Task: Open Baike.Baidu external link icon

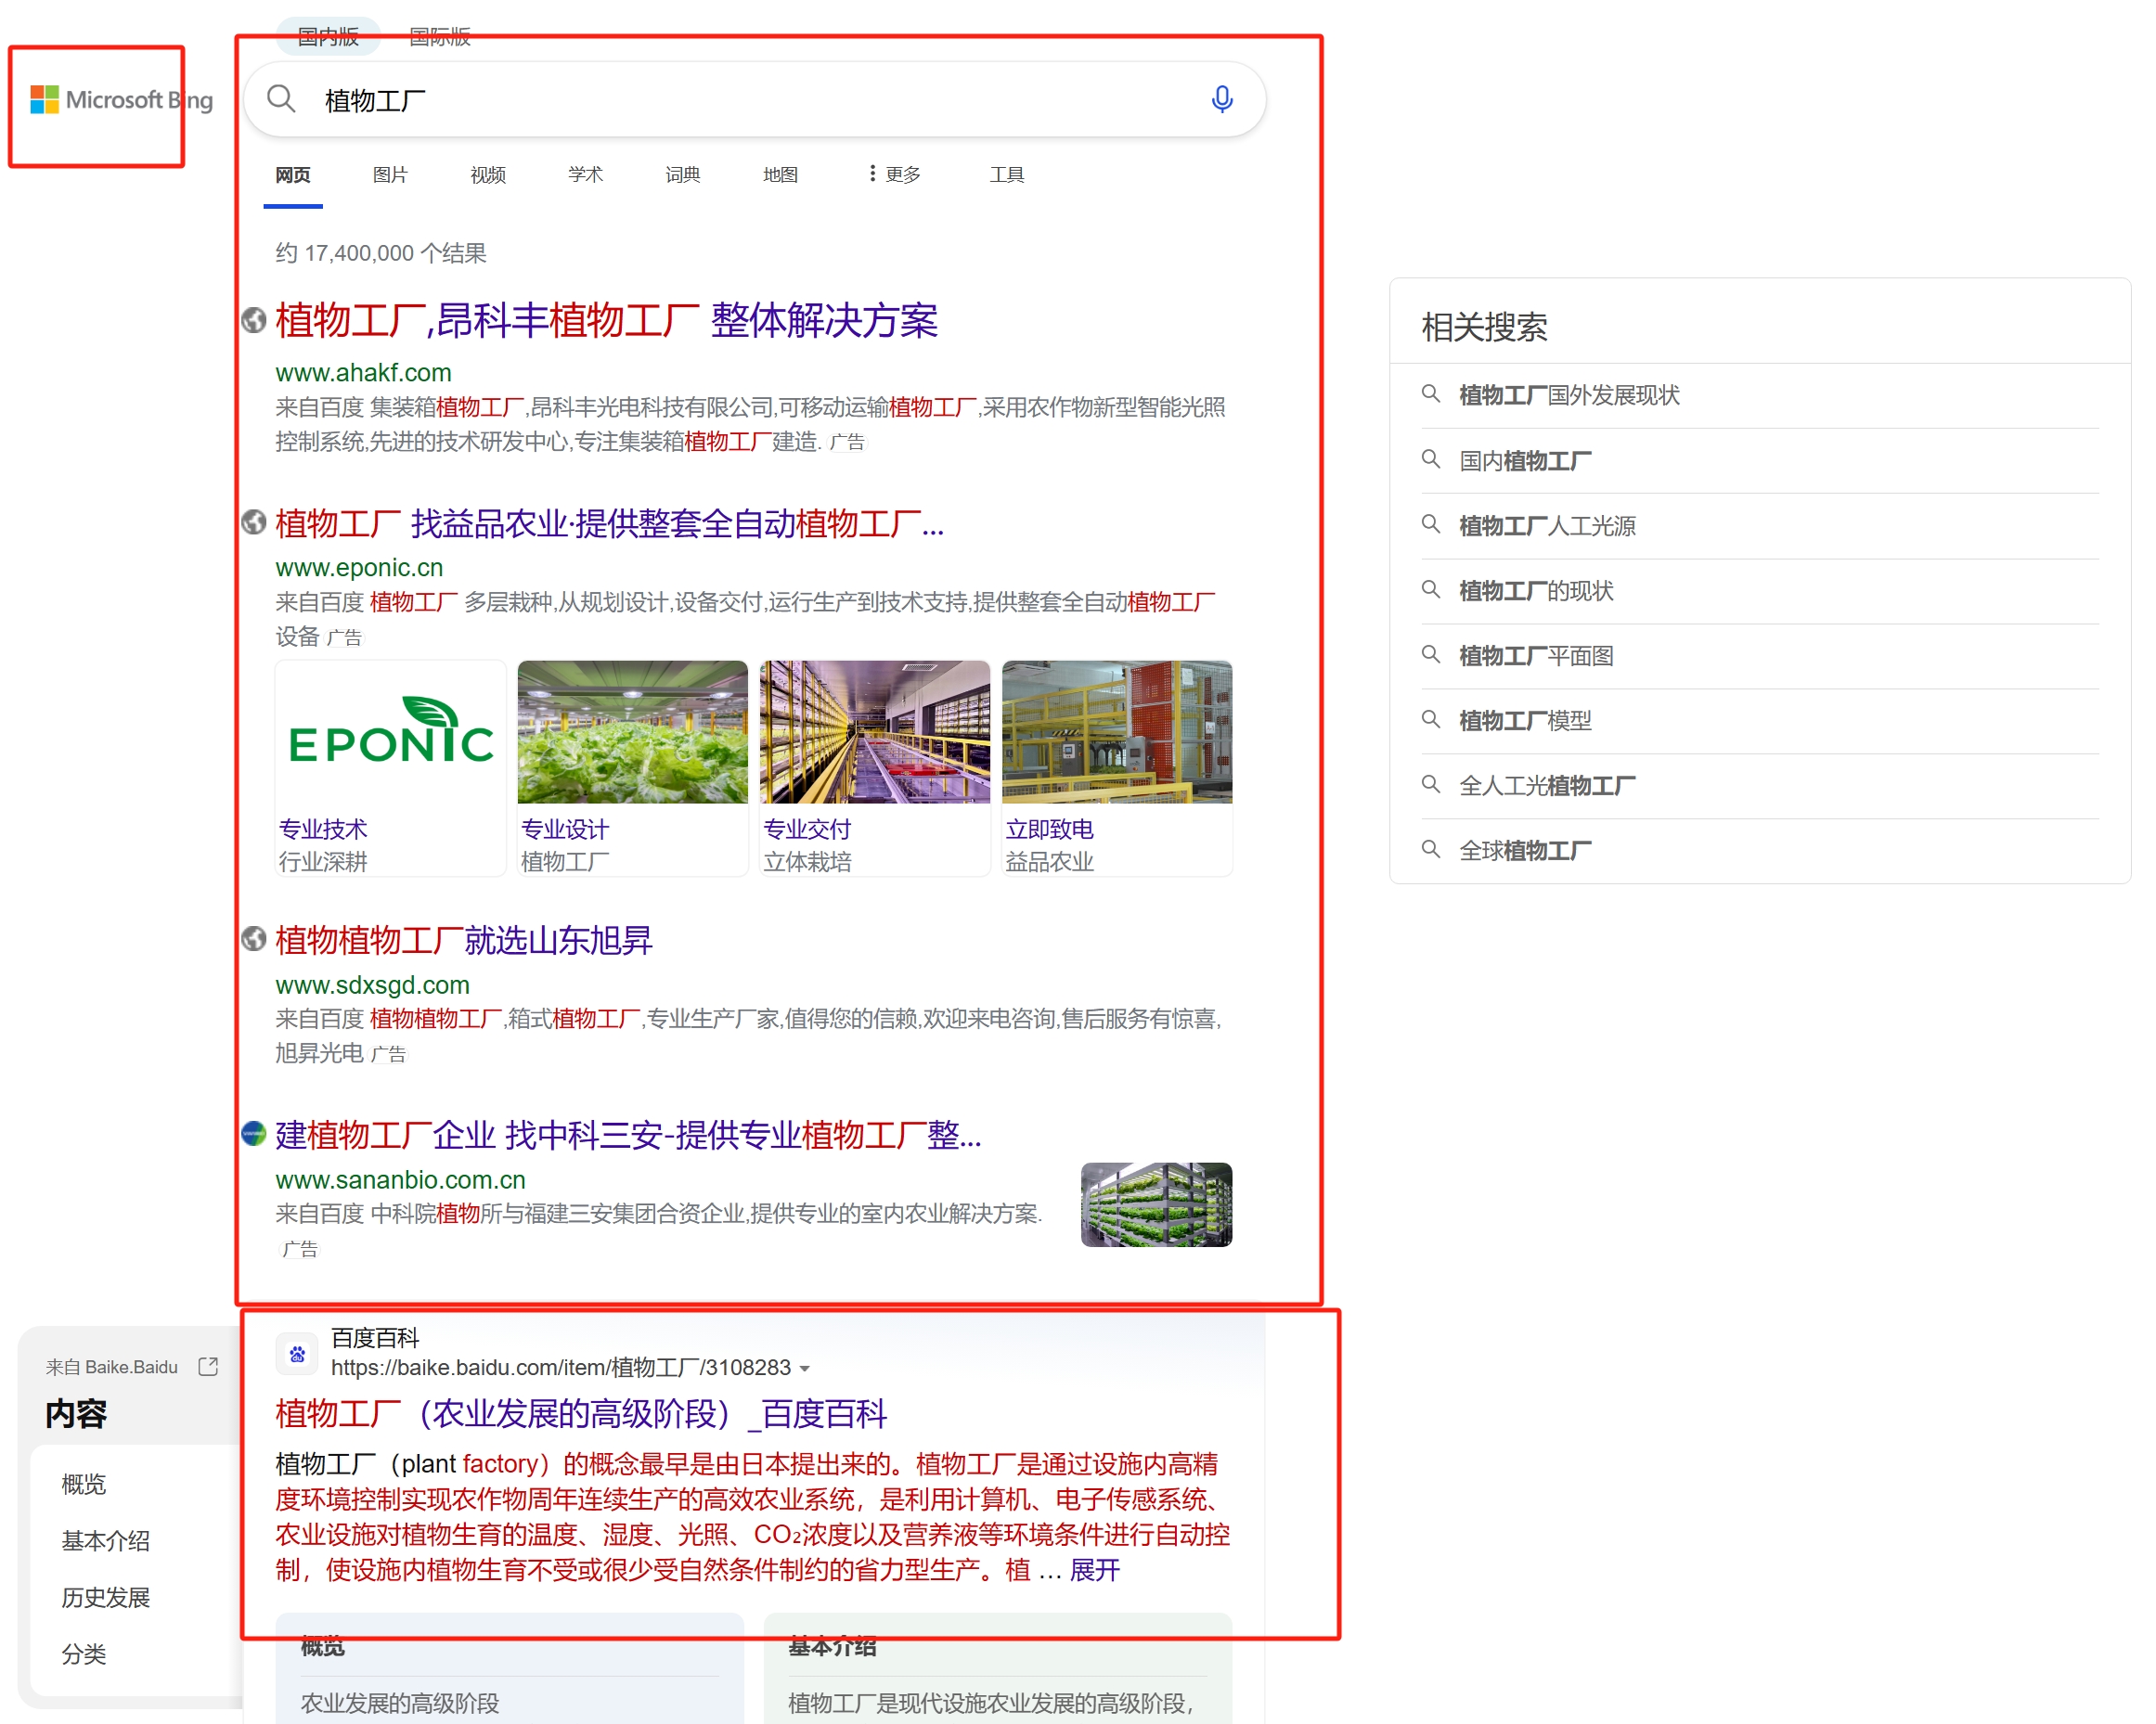Action: [x=208, y=1366]
